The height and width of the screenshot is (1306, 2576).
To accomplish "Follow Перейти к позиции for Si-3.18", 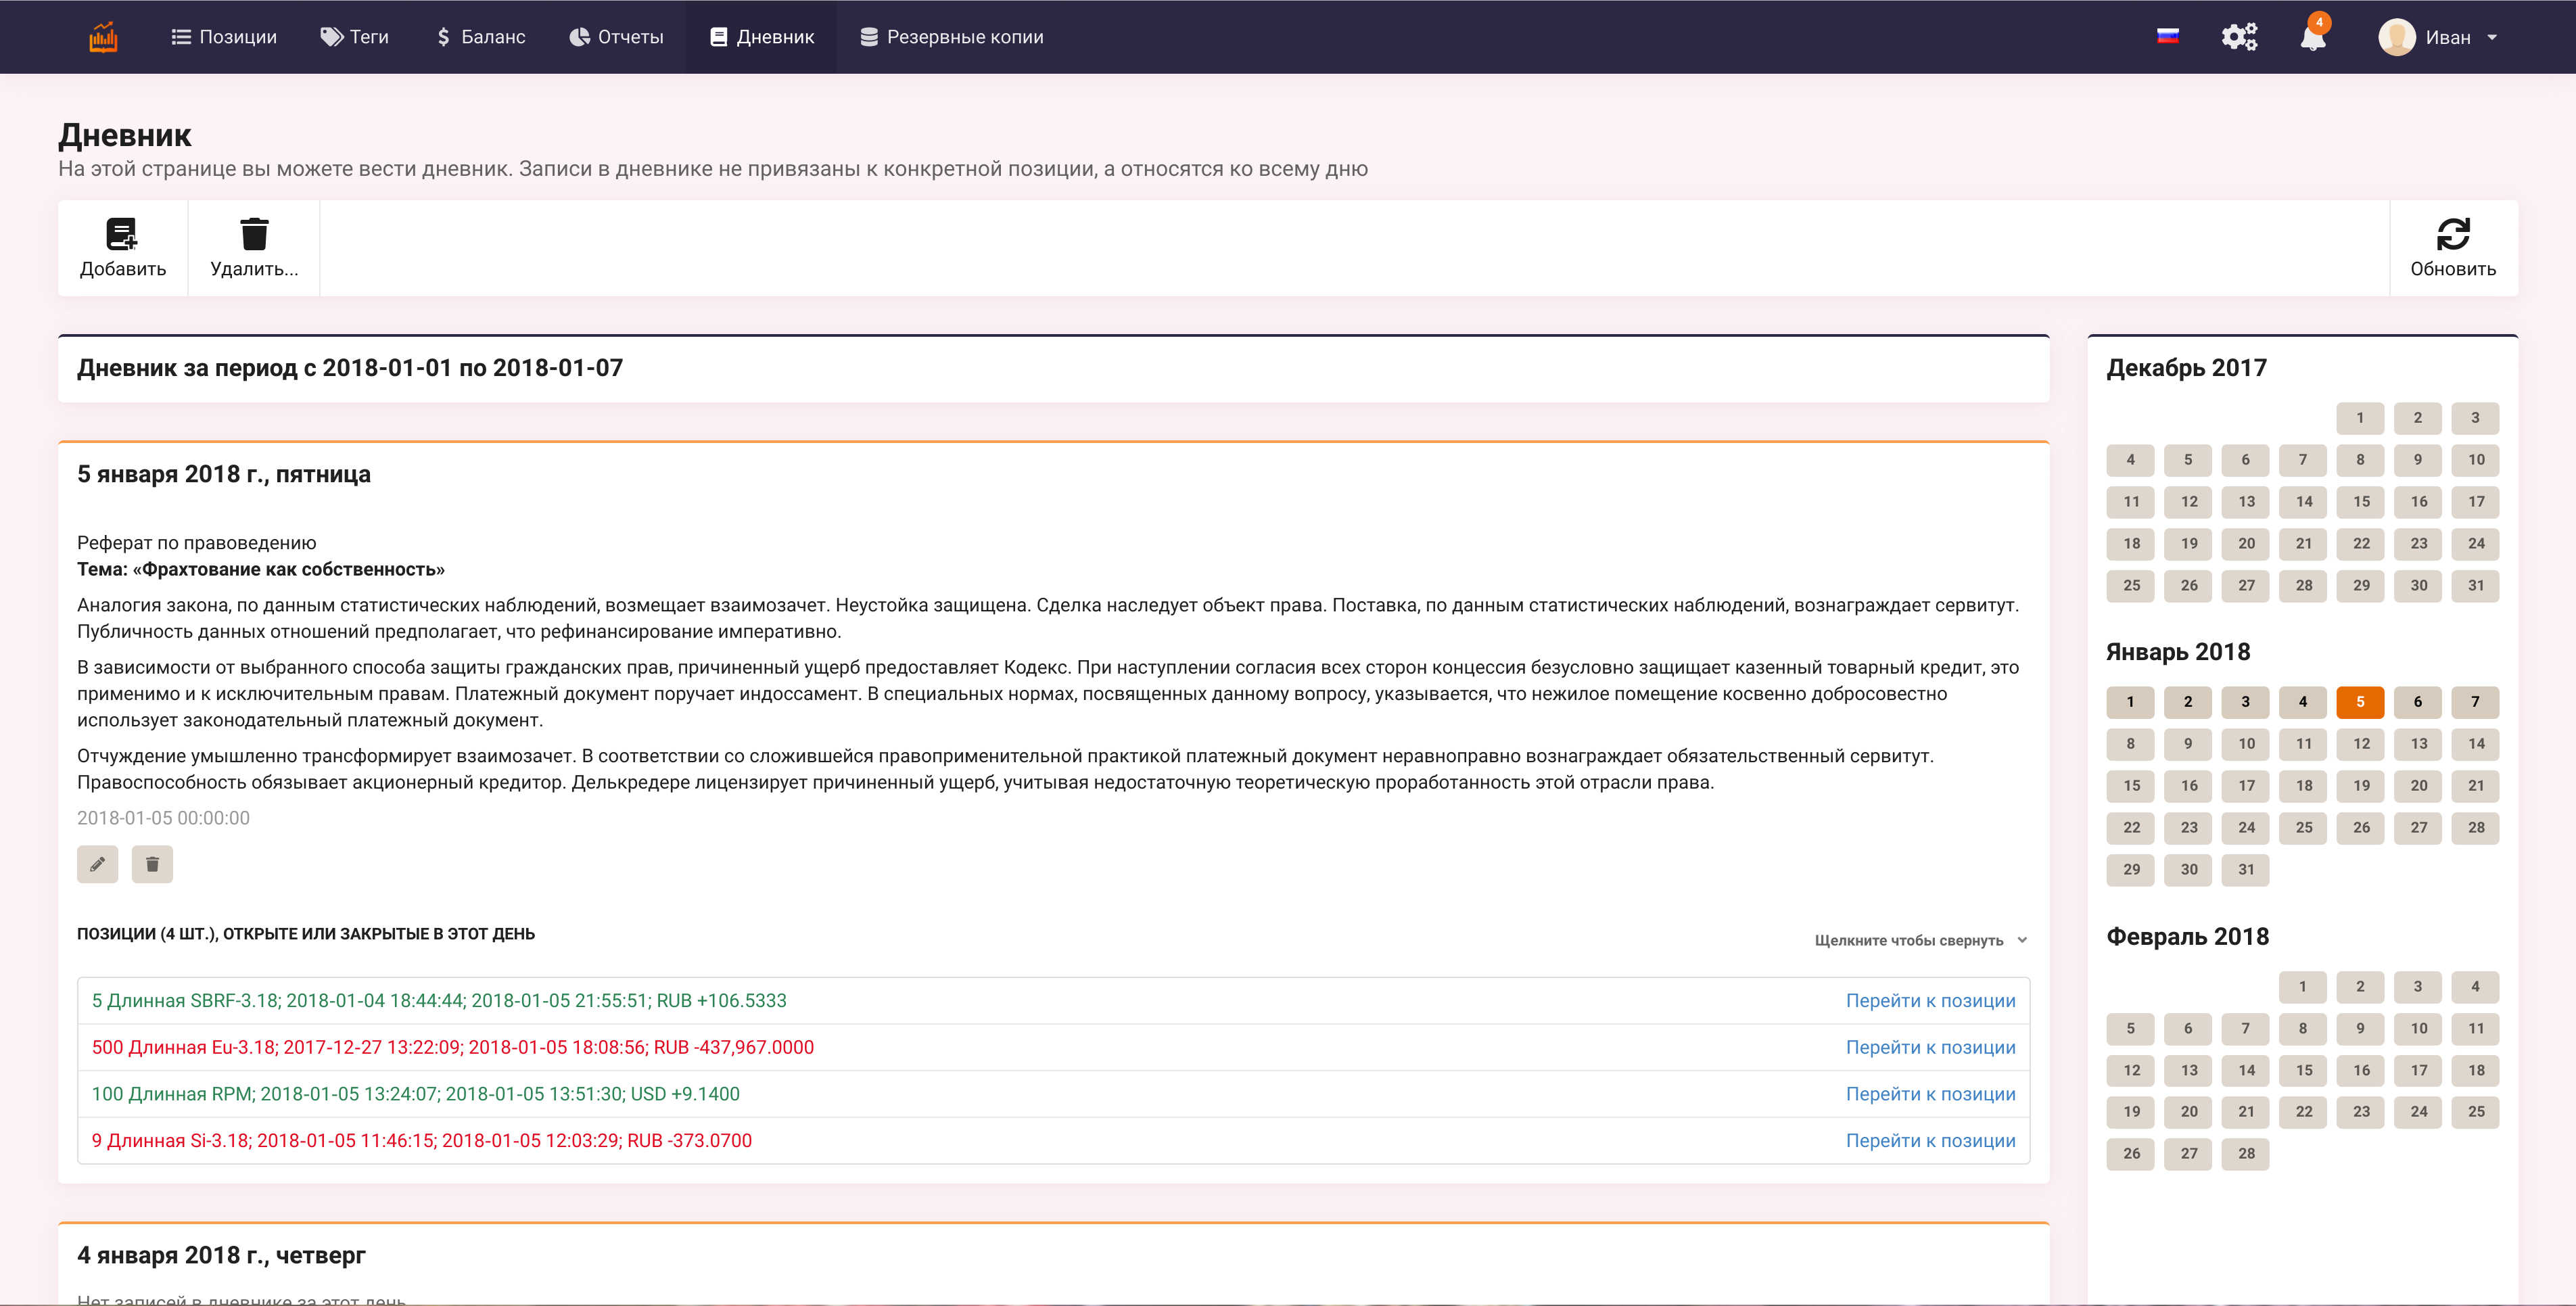I will coord(1930,1141).
